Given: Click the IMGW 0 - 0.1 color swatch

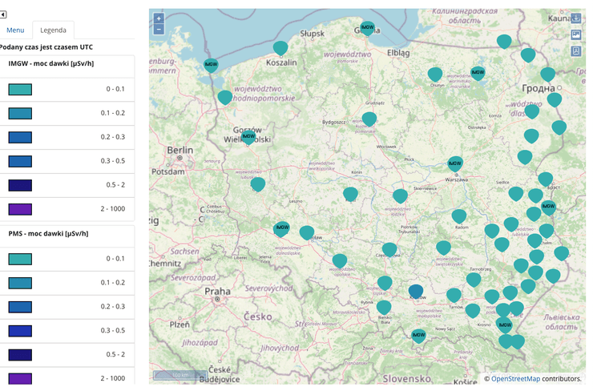Looking at the screenshot, I should (20, 89).
